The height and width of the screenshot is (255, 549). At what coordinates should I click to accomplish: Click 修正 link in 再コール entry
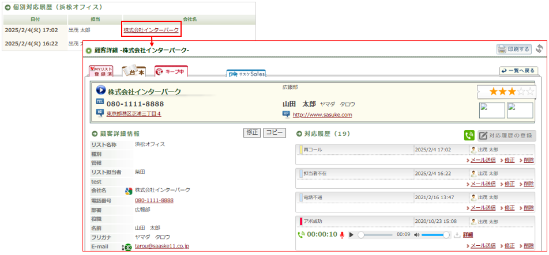[x=510, y=161]
